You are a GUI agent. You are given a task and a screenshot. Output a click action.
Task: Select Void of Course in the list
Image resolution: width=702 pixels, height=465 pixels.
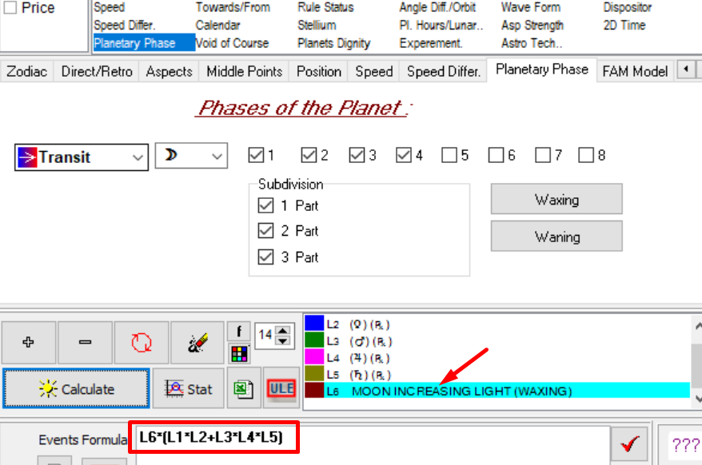232,43
